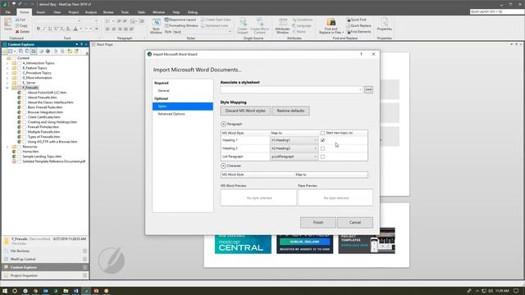Image resolution: width=525 pixels, height=295 pixels.
Task: Switch to the Review ribbon tab
Action: (x=108, y=12)
